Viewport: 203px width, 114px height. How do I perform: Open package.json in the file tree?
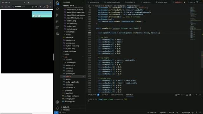pyautogui.click(x=69, y=99)
